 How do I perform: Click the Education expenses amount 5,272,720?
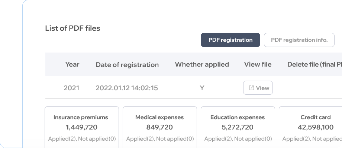click(238, 127)
